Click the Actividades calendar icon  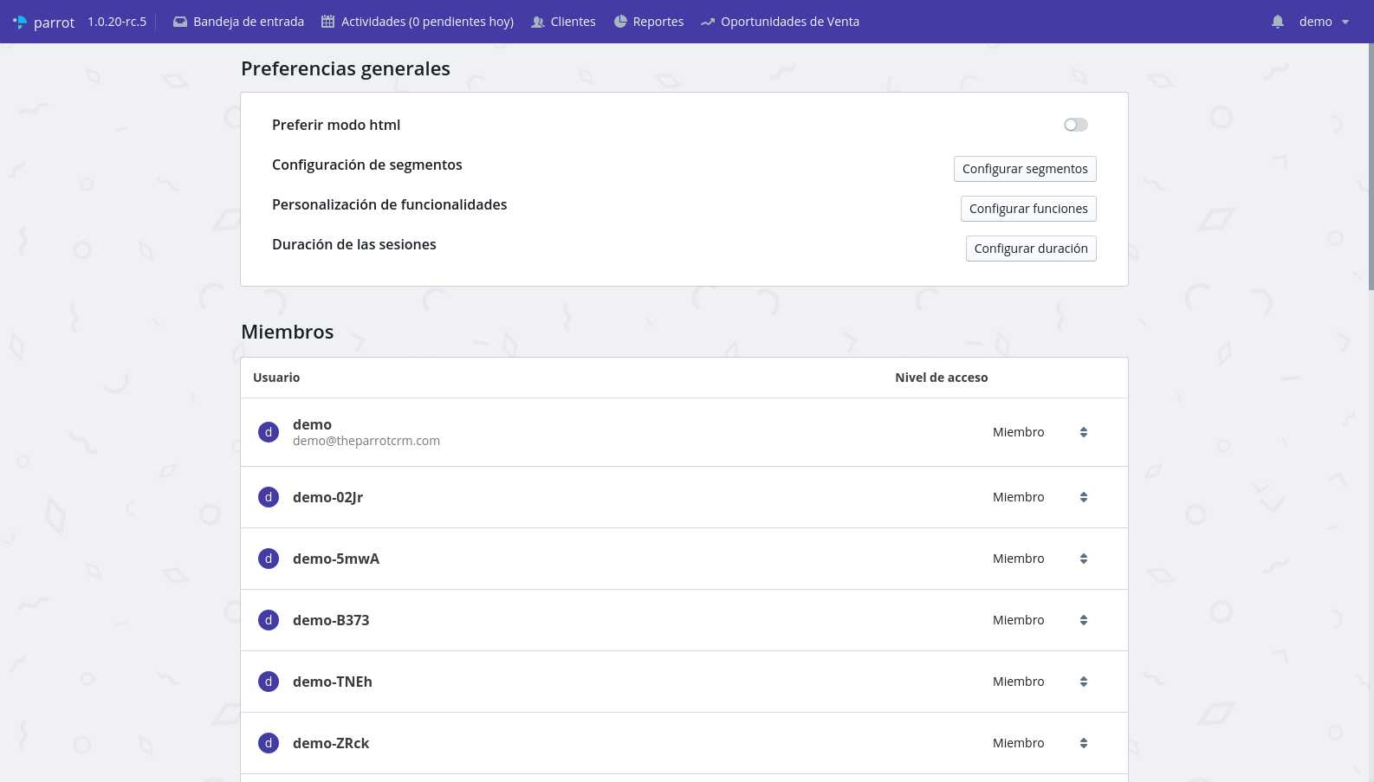[x=327, y=22]
